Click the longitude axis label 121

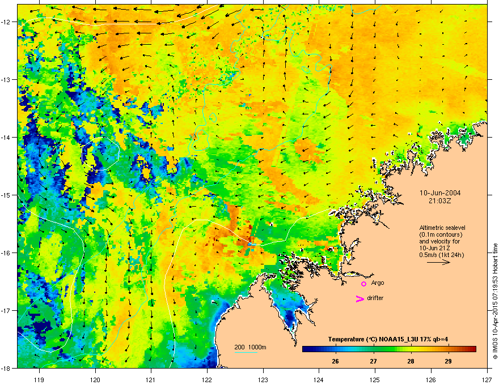pyautogui.click(x=151, y=379)
